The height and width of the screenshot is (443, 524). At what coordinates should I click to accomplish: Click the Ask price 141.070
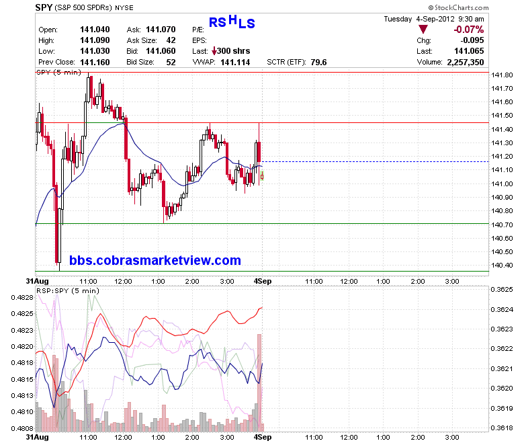[161, 30]
